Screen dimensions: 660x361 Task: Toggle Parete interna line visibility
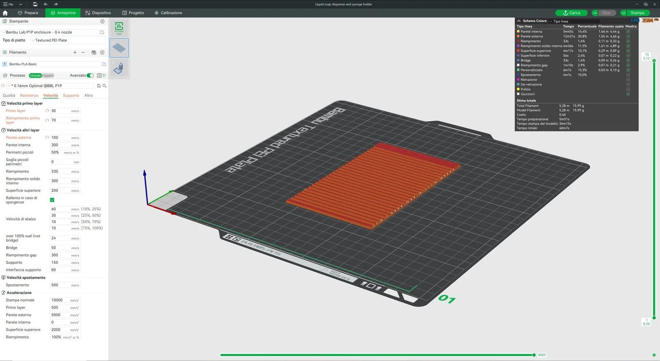(x=628, y=31)
